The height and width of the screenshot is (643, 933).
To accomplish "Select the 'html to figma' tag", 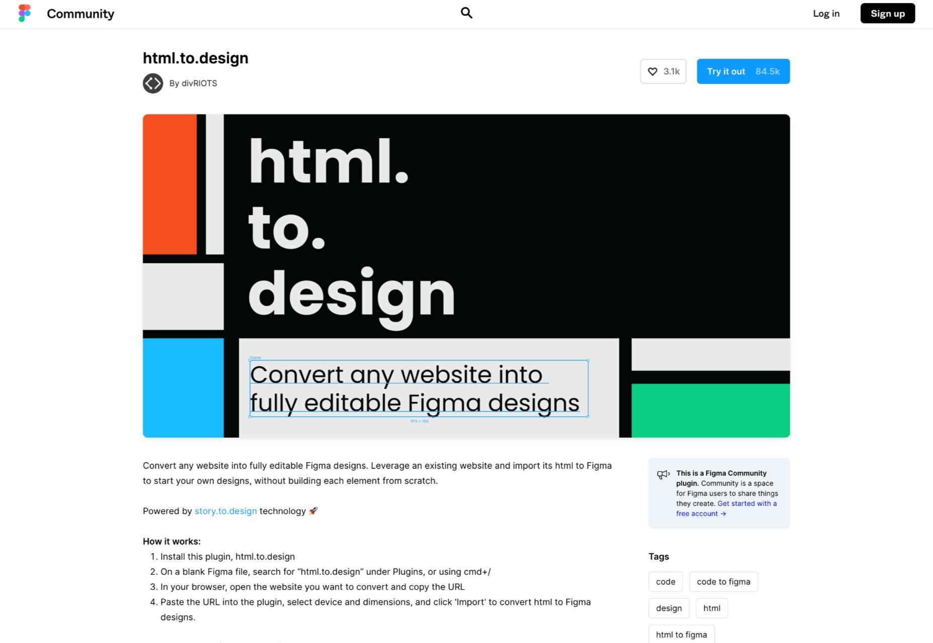I will pos(681,634).
